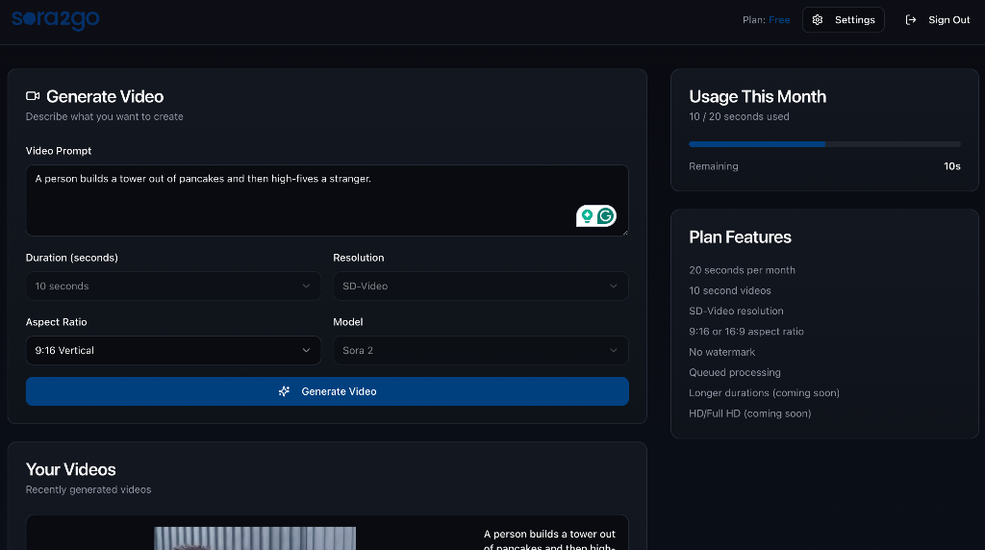Click the generated video thumbnail
Image resolution: width=985 pixels, height=550 pixels.
(255, 538)
